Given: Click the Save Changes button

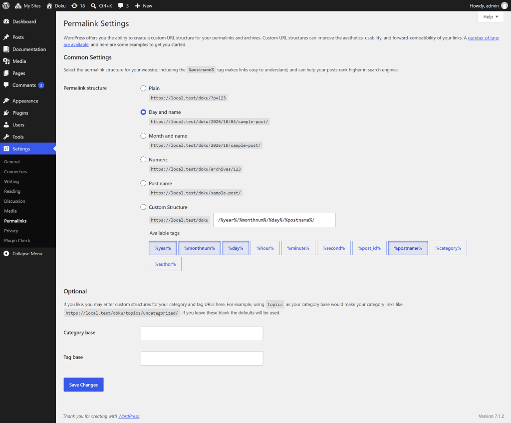Looking at the screenshot, I should click(83, 385).
